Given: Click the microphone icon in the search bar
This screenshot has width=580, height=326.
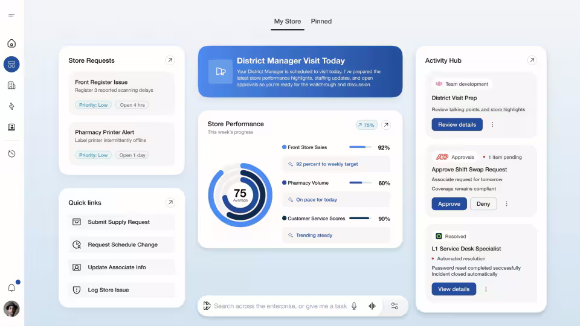Looking at the screenshot, I should click(x=354, y=306).
